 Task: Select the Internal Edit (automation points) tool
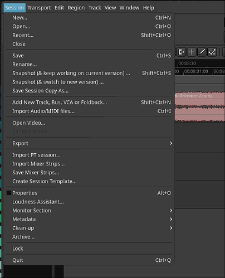(x=212, y=52)
